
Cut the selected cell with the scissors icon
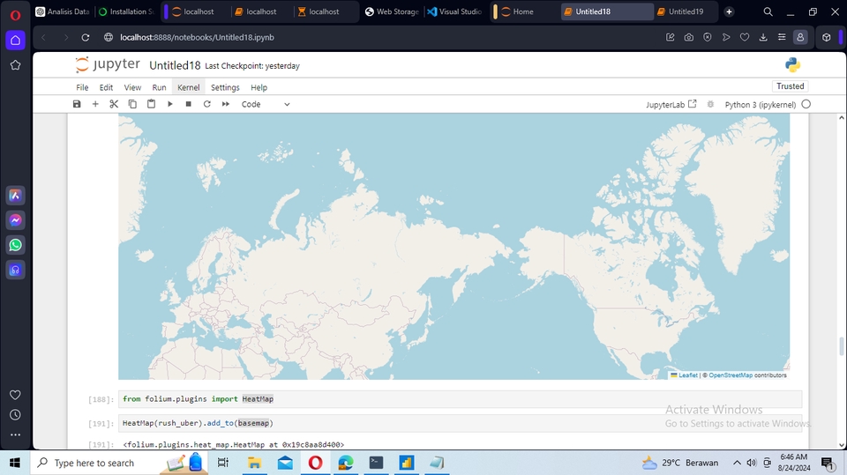[114, 104]
